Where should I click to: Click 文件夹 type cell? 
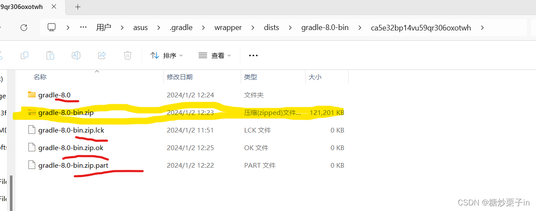[254, 95]
